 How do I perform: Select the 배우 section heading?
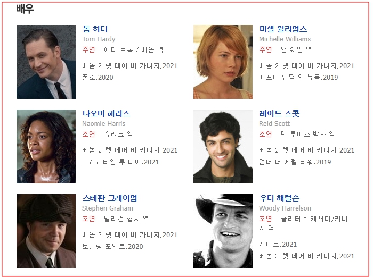pyautogui.click(x=25, y=9)
